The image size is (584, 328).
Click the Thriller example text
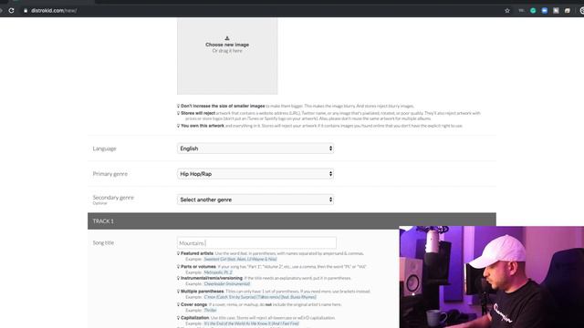tap(210, 310)
